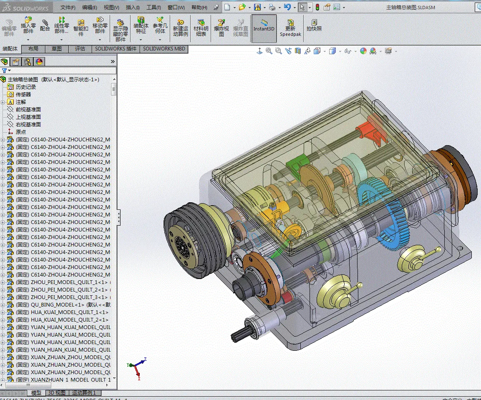The width and height of the screenshot is (481, 400).
Task: Switch to the 运动算例 1 bottom tab
Action: coord(84,393)
